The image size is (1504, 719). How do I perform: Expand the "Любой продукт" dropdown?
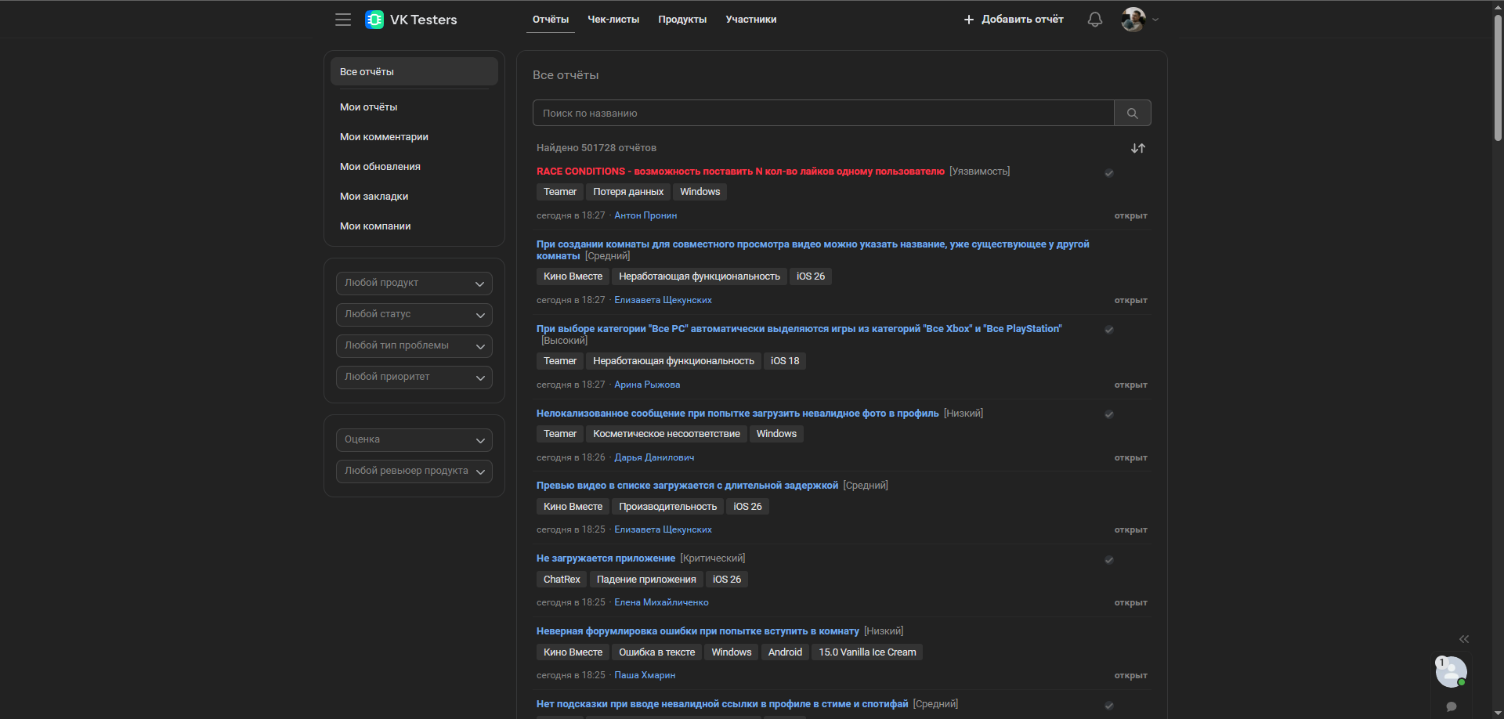click(414, 284)
